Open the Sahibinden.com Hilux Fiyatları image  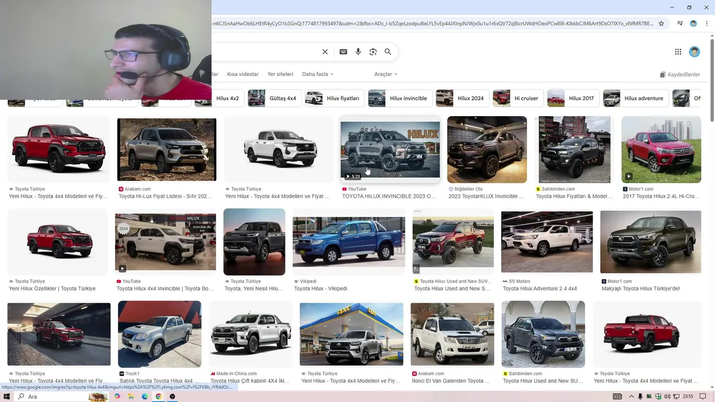coord(574,150)
